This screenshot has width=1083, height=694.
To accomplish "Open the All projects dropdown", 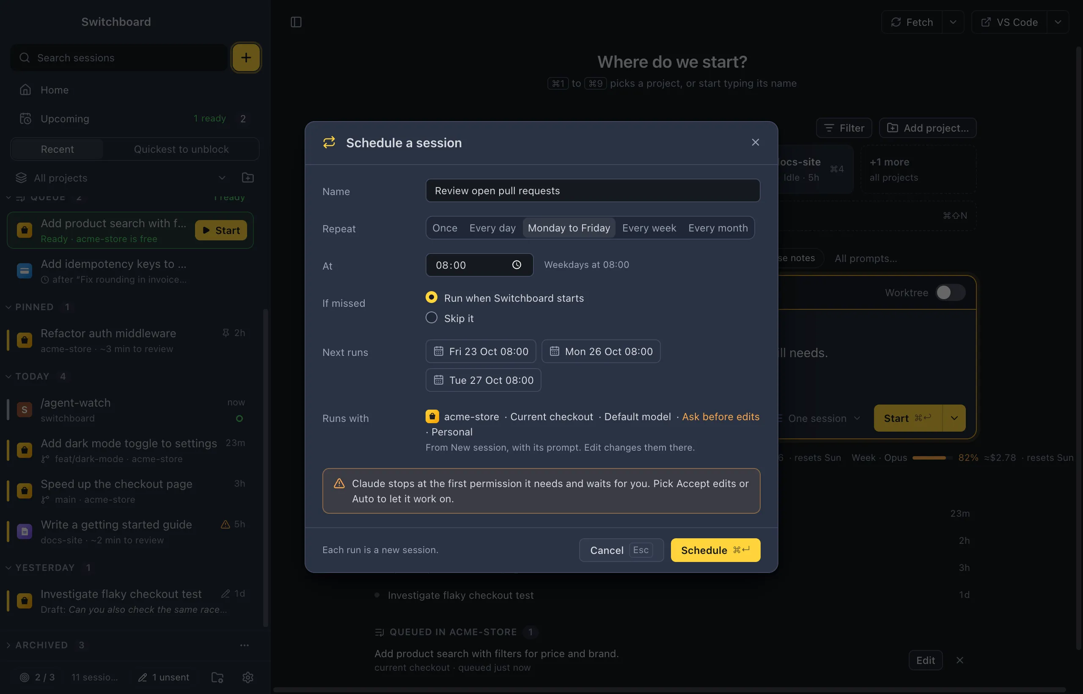I will coord(120,178).
